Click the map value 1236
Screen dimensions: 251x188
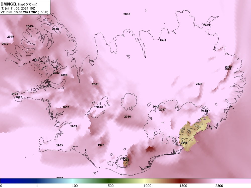click(126, 160)
